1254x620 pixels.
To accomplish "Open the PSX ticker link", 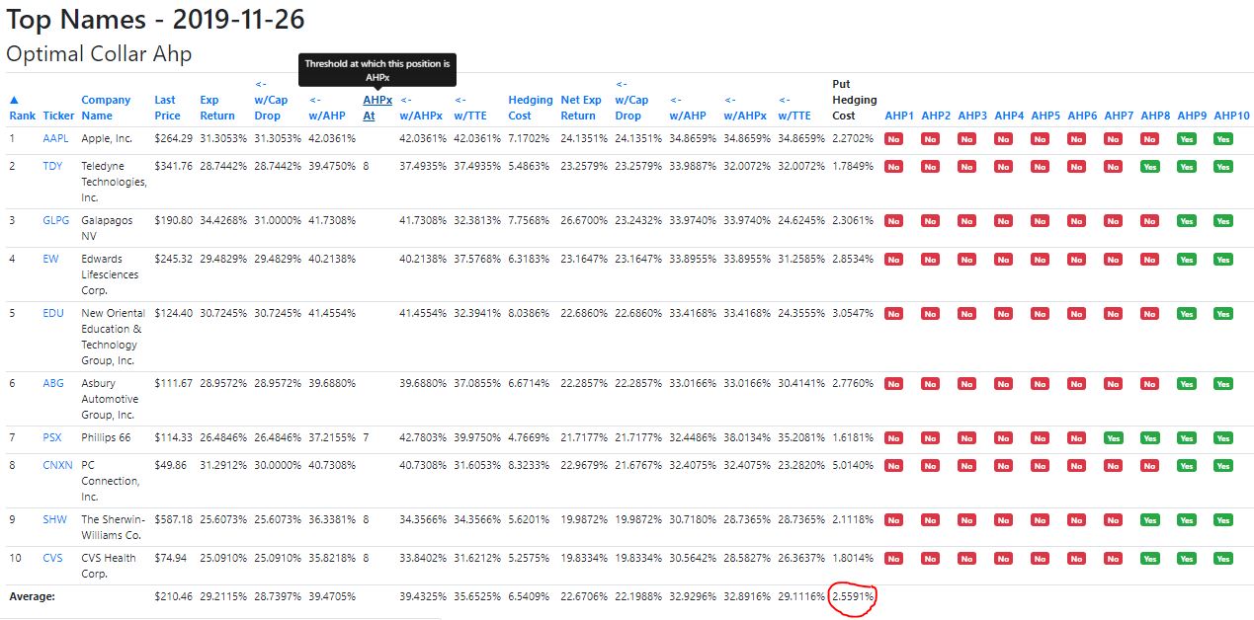I will pos(52,437).
